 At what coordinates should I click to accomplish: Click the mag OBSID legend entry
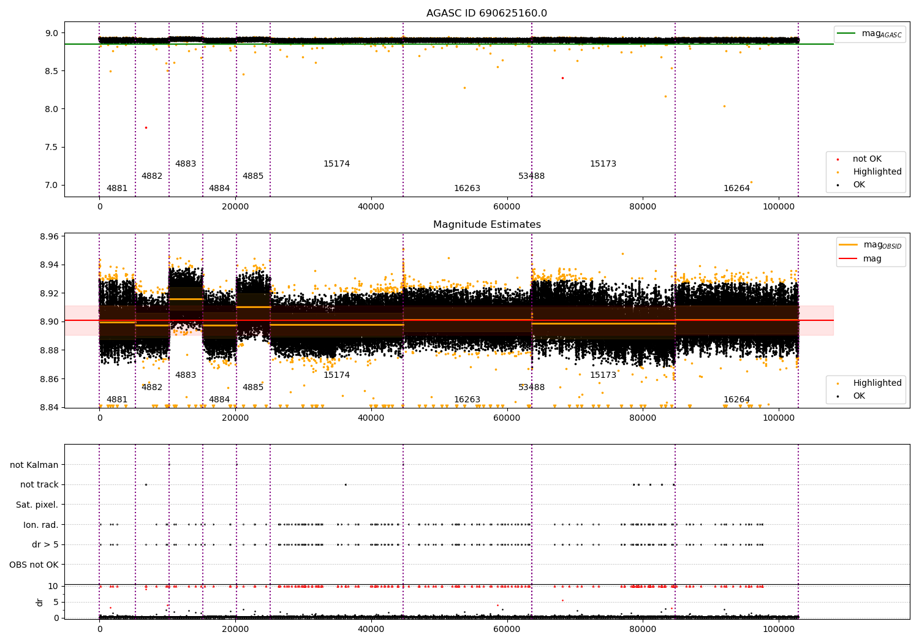click(x=871, y=245)
